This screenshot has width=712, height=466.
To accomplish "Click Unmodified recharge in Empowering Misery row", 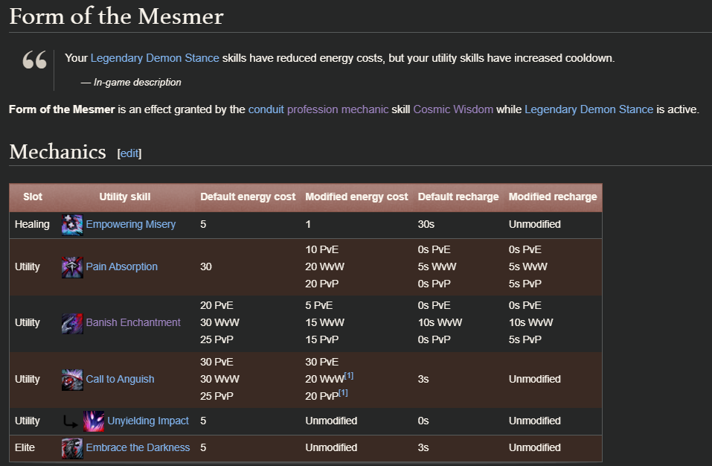I will pyautogui.click(x=534, y=224).
